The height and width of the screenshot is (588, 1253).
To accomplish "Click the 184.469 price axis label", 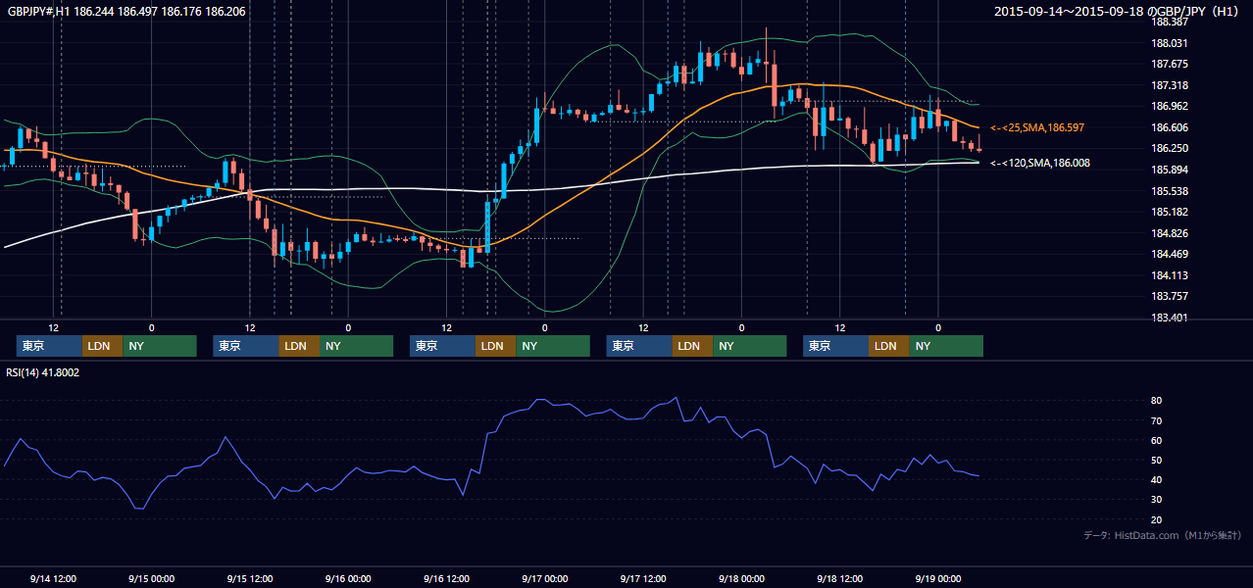I will [x=1171, y=254].
